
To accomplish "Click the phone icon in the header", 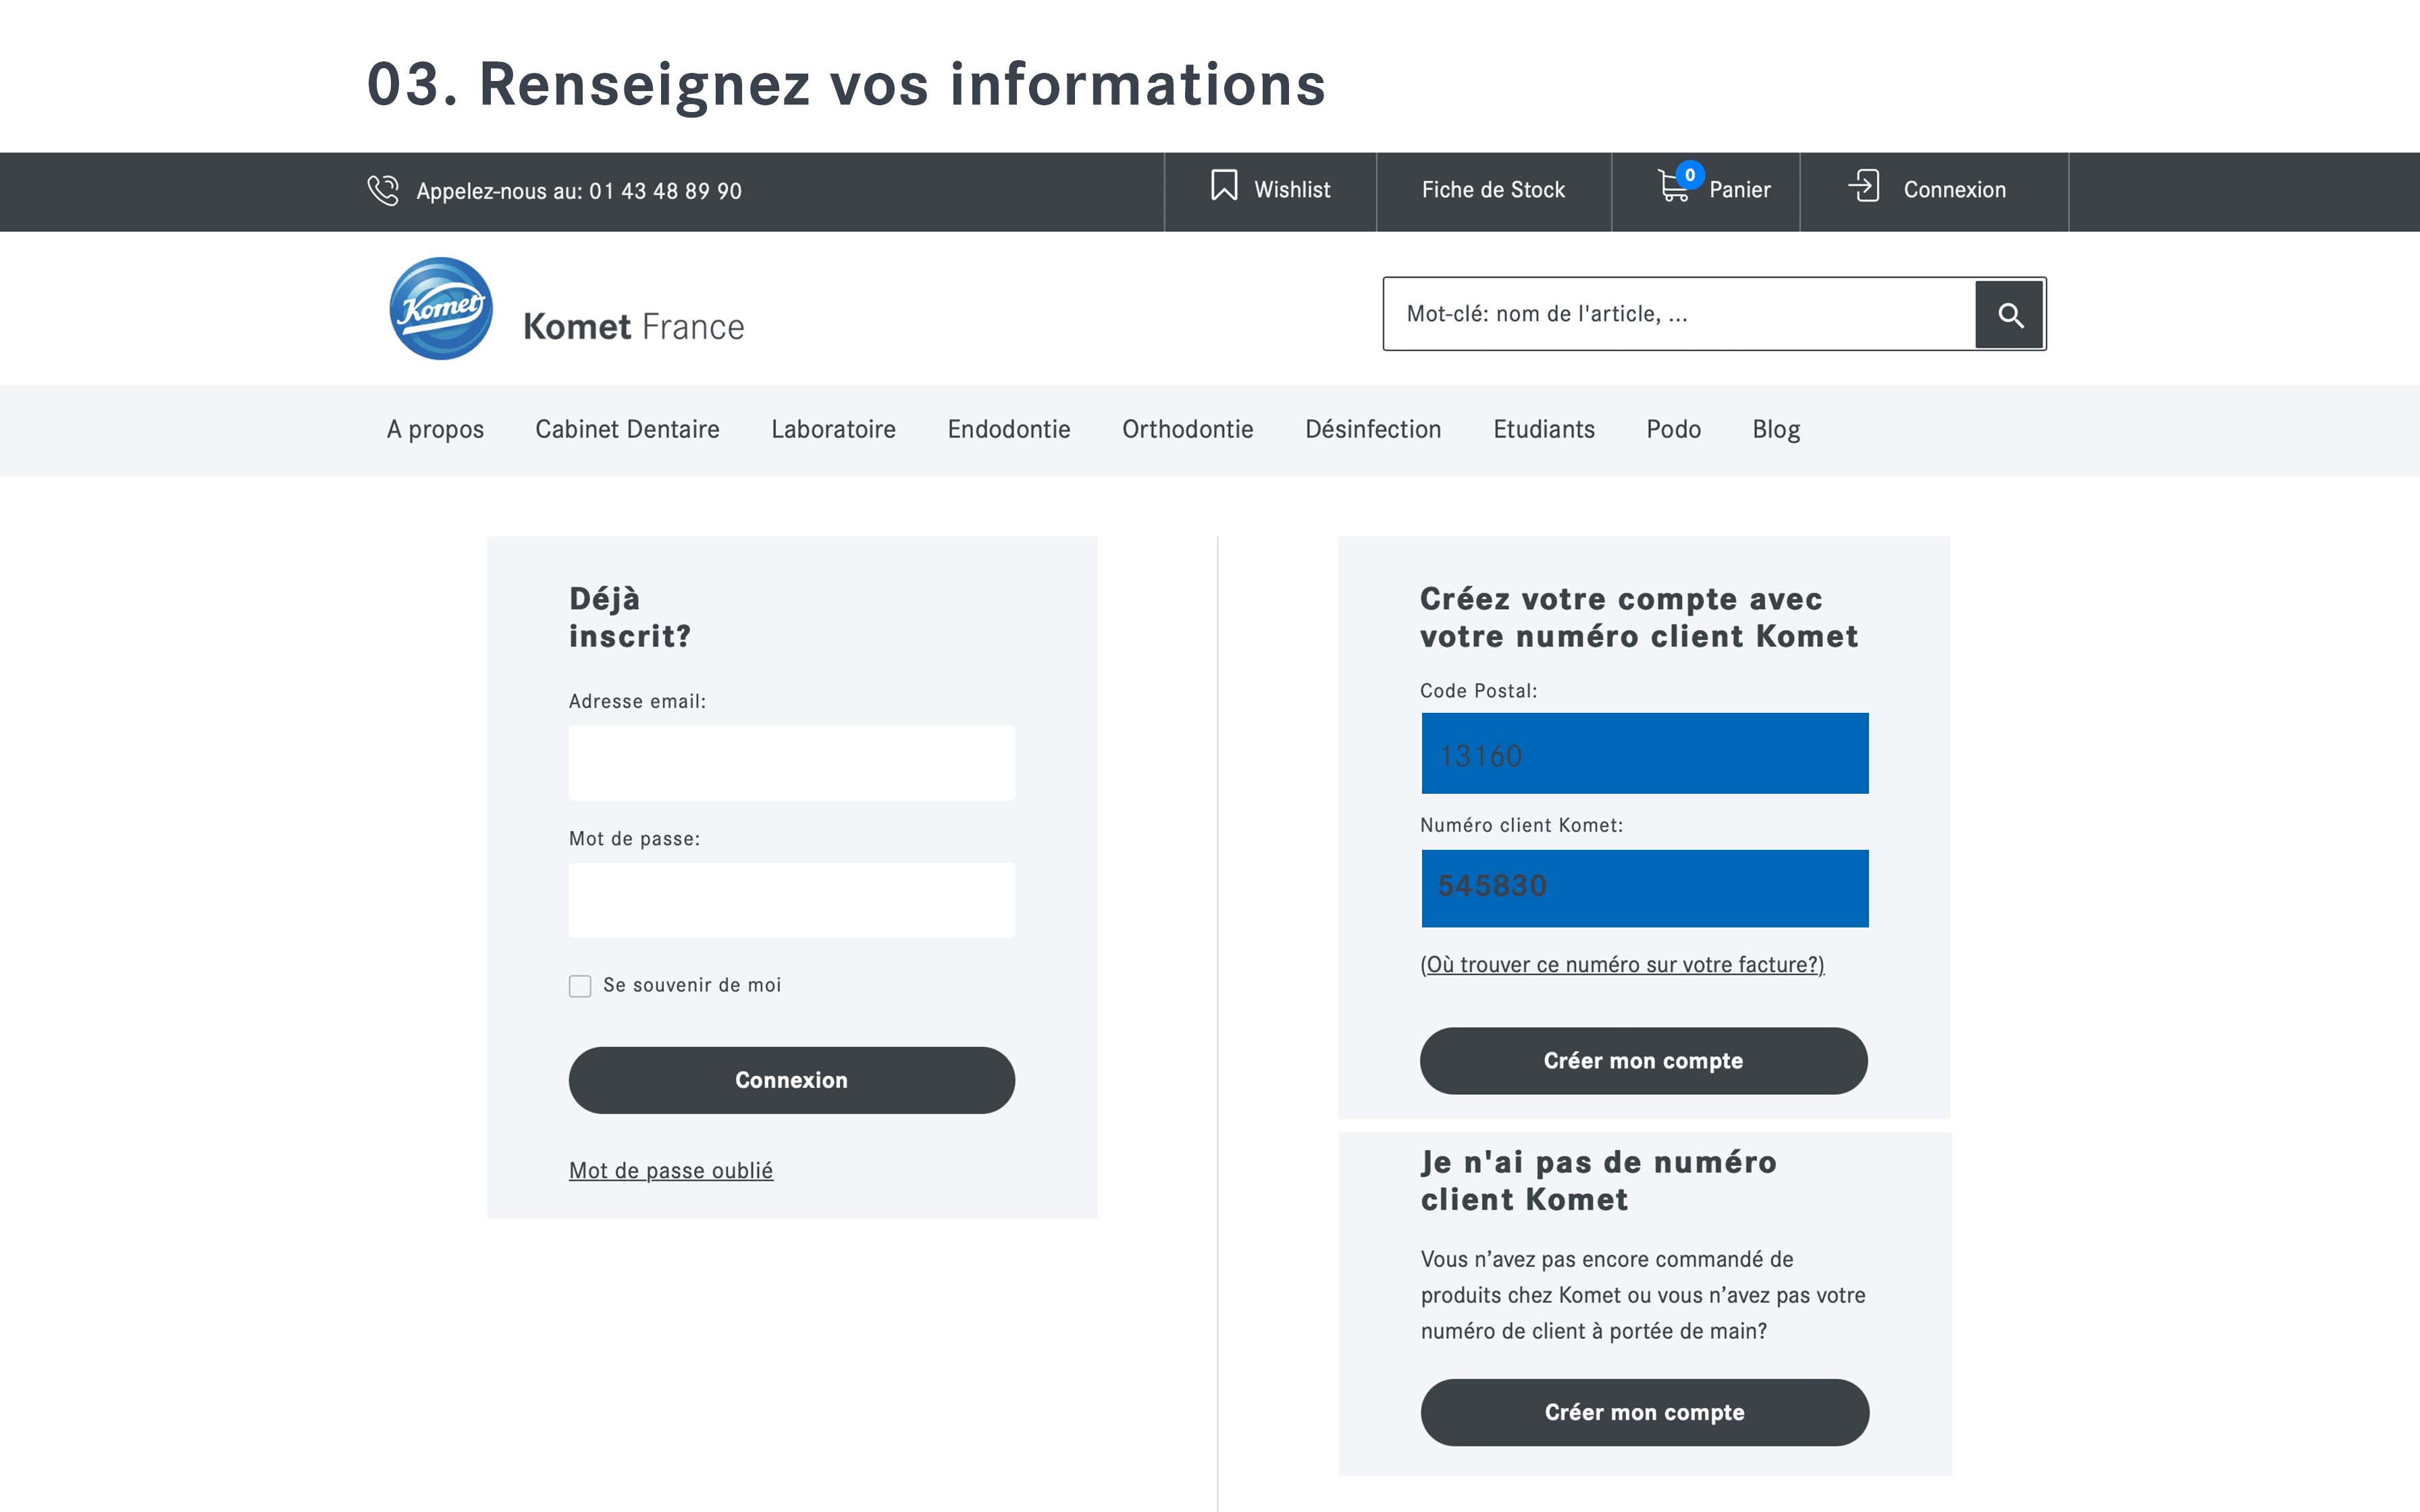I will 382,190.
